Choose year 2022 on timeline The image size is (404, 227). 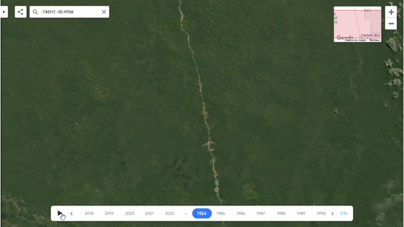click(170, 213)
